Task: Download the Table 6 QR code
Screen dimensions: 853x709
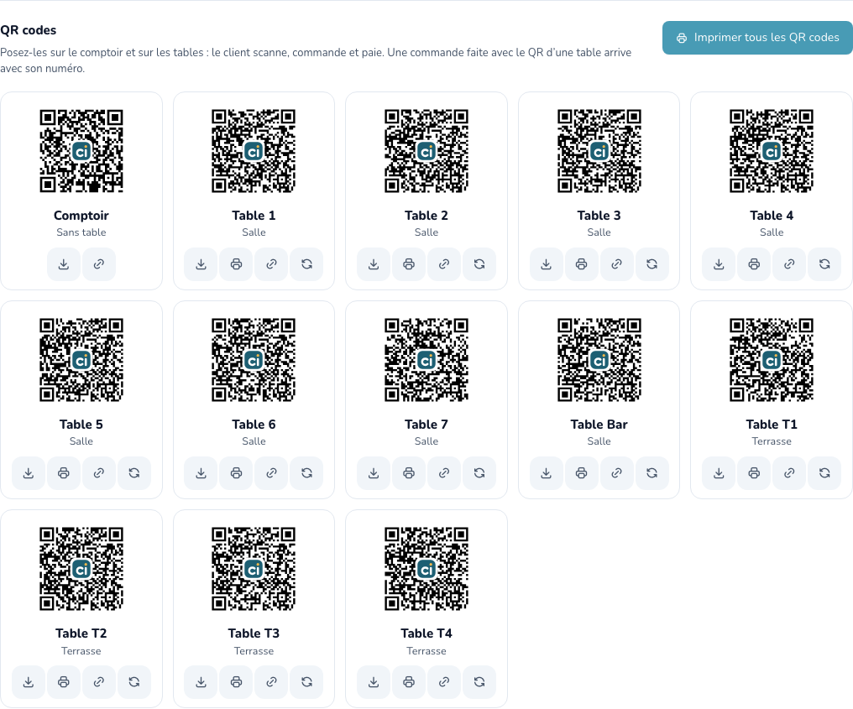Action: [x=201, y=473]
